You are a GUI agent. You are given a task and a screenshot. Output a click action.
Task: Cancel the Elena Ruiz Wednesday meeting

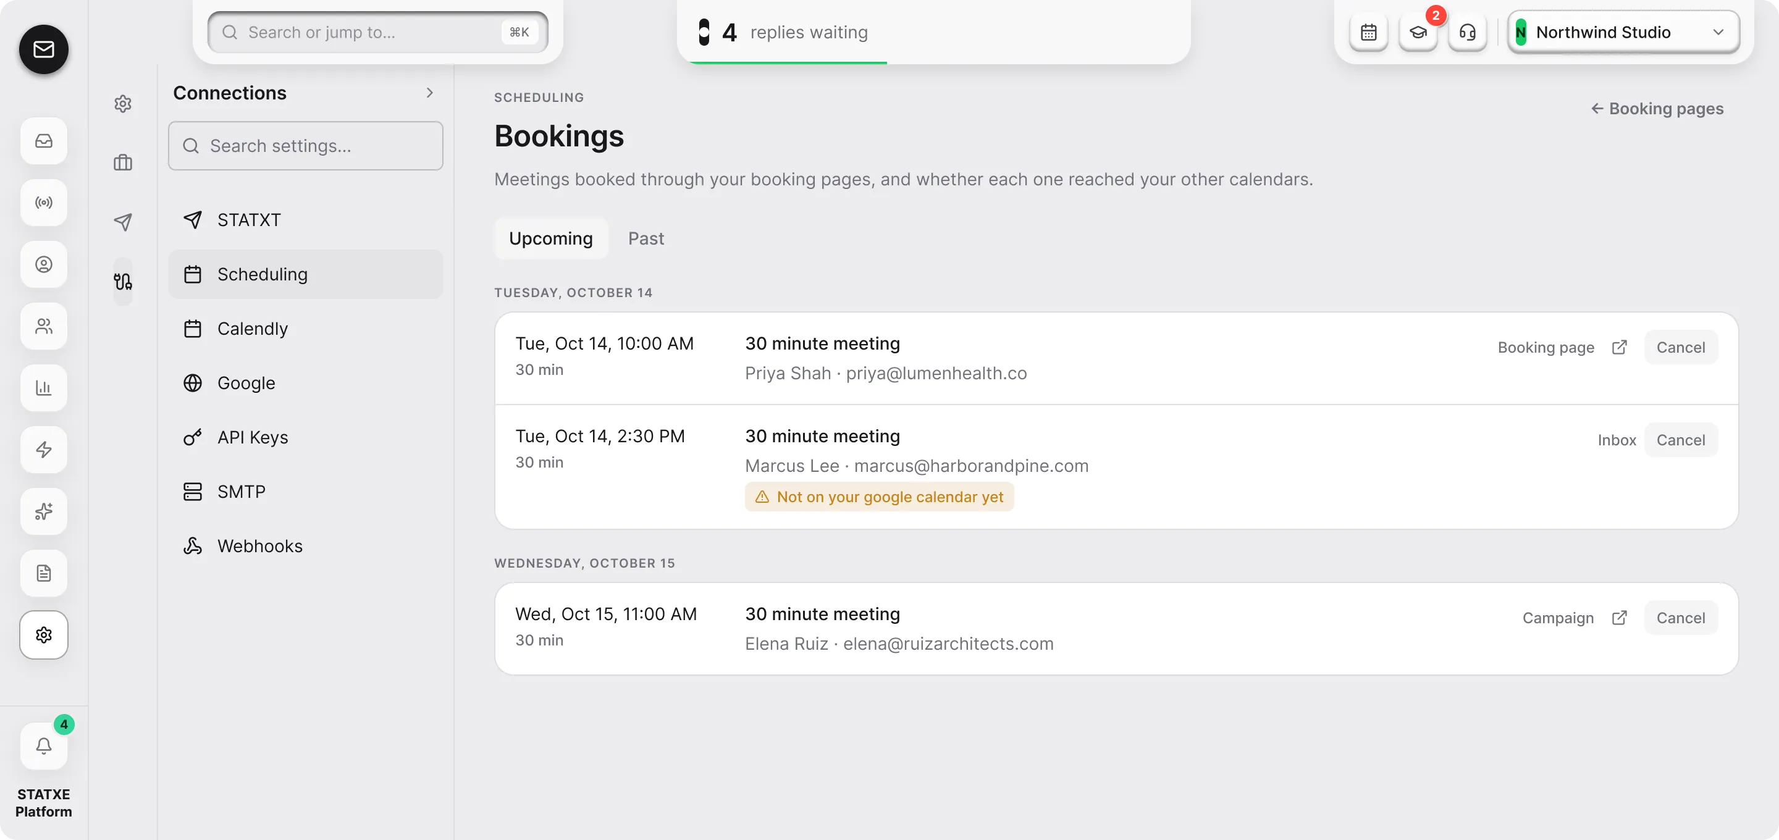pyautogui.click(x=1680, y=618)
